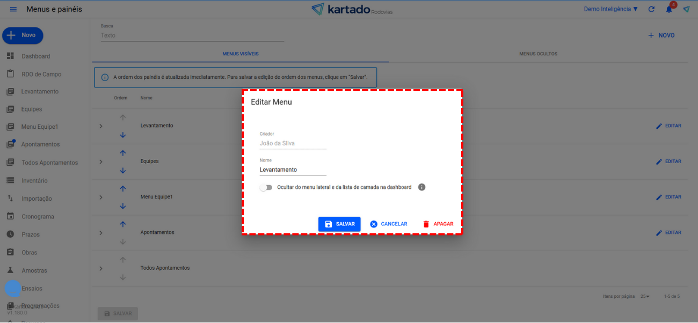Select the Cronograma calendar icon
698x323 pixels.
pyautogui.click(x=10, y=217)
